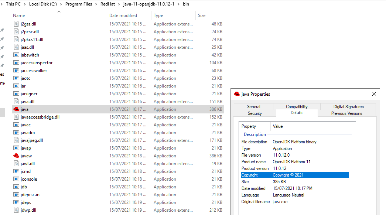Screen dimensions: 386x215
Task: Click the jaotc application icon
Action: pos(16,78)
